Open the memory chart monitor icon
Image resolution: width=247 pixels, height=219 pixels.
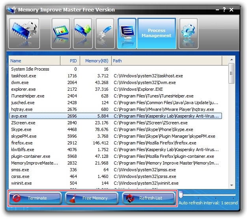[61, 33]
